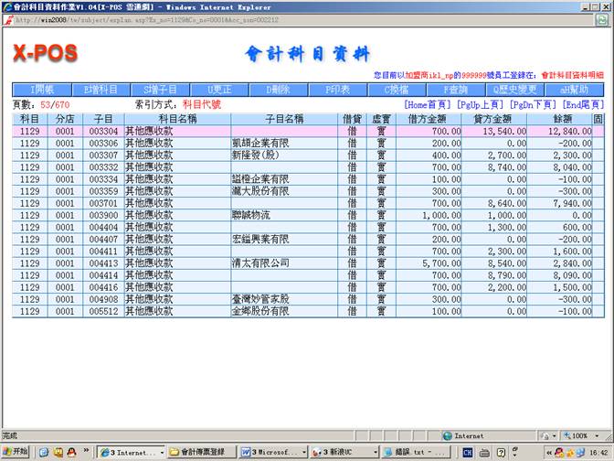Screen dimensions: 614x461
Task: Select row with 子目 003306
Action: point(103,144)
